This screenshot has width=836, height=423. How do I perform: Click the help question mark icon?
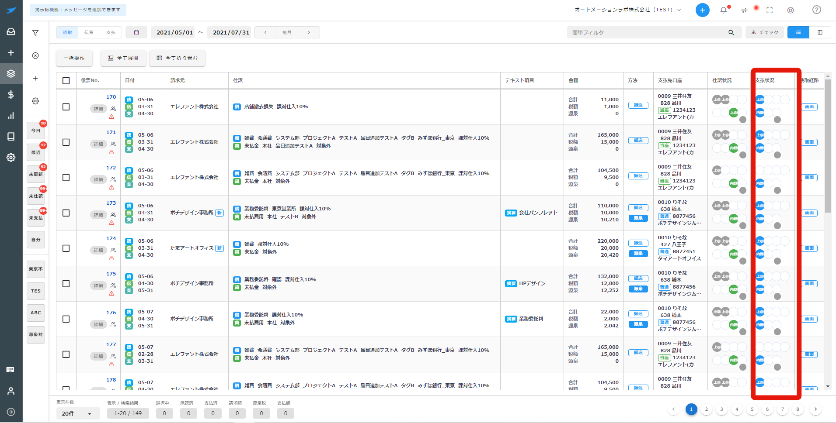pyautogui.click(x=817, y=10)
